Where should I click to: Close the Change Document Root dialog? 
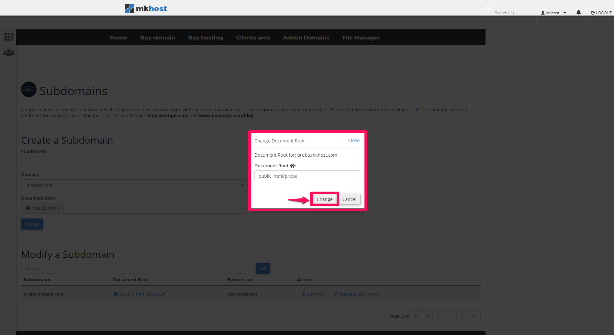click(x=353, y=140)
